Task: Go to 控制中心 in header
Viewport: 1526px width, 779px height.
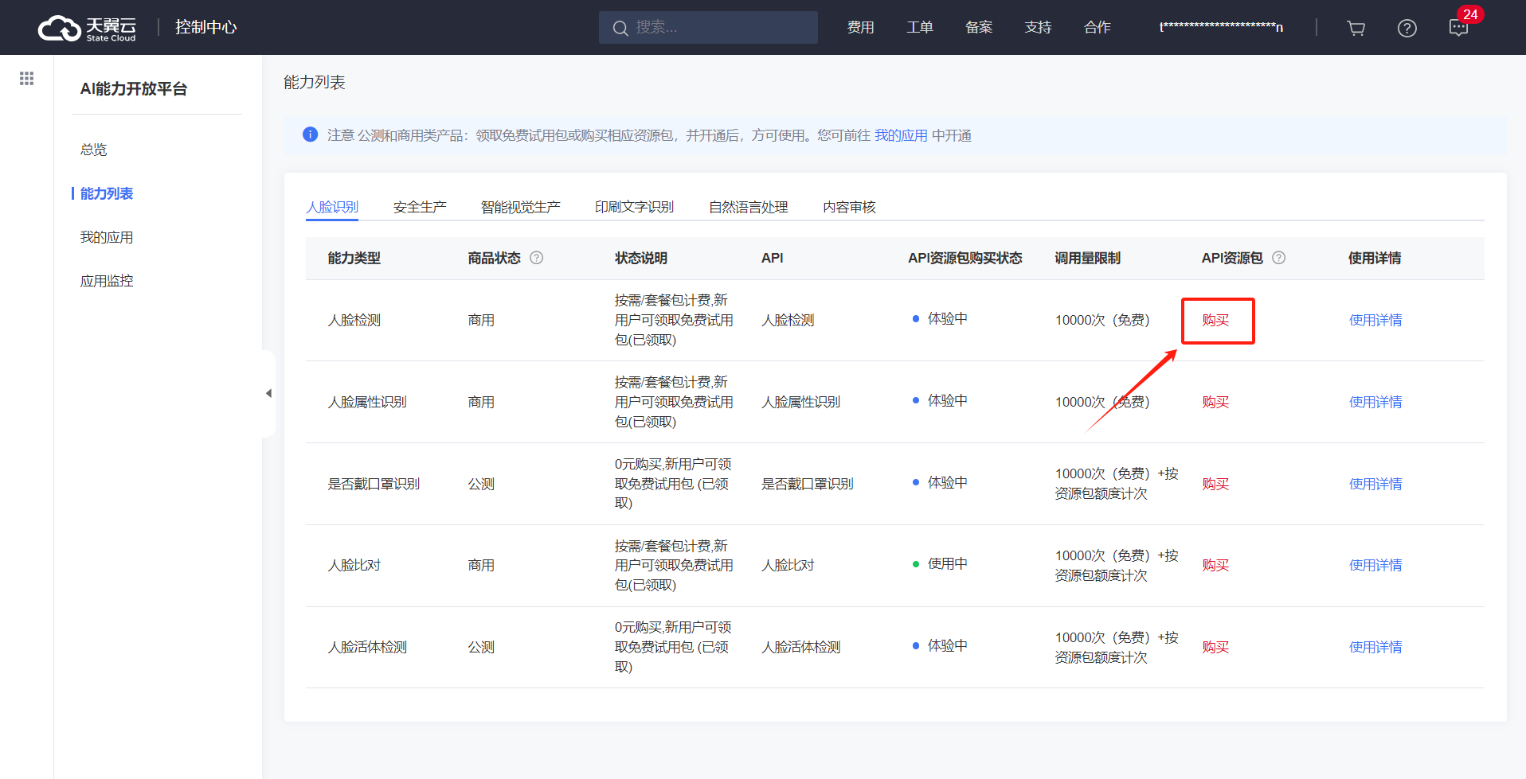Action: [206, 27]
